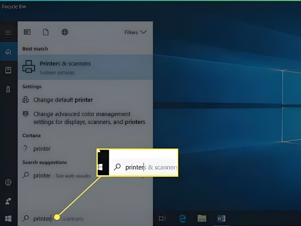The width and height of the screenshot is (301, 226).
Task: Ask Cortana about printer
Action: pos(42,148)
